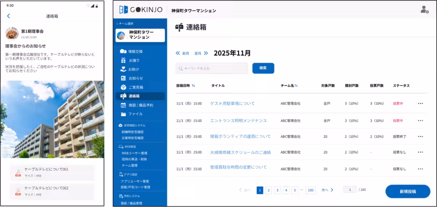Select 連絡箱 in the sidebar
The image size is (437, 207).
click(140, 96)
